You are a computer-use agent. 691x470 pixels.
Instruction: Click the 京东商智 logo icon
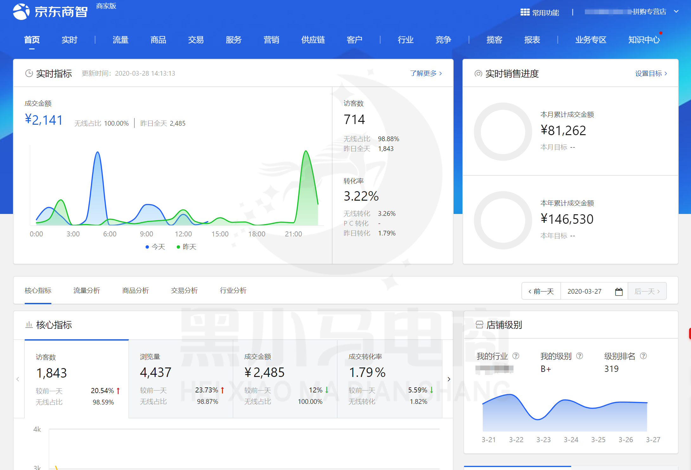click(21, 12)
